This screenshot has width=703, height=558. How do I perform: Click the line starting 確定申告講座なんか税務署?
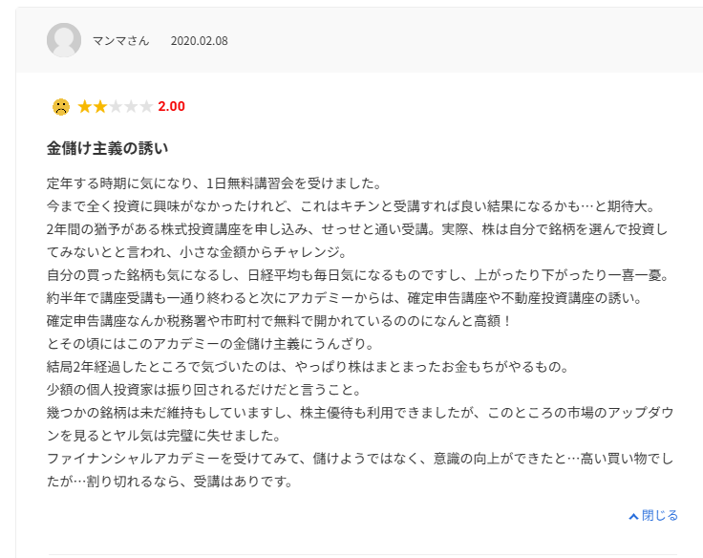tap(278, 321)
